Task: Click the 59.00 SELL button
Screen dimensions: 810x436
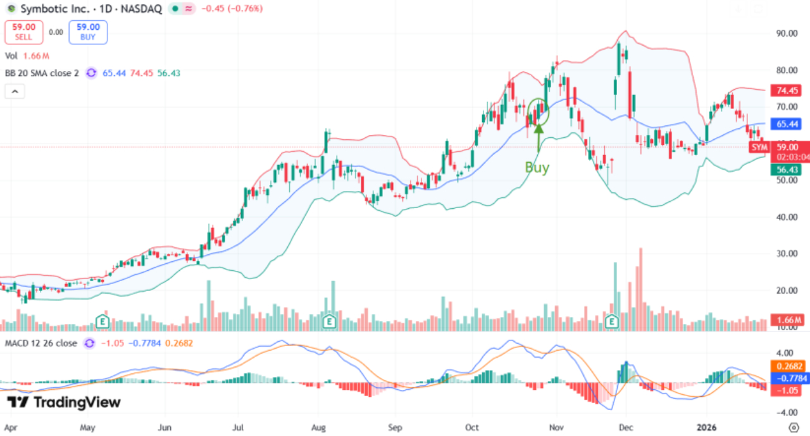Action: [x=24, y=32]
